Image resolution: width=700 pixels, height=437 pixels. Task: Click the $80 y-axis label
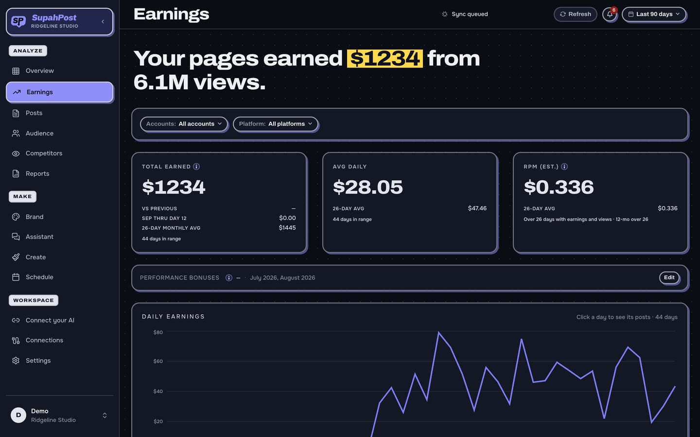click(158, 333)
